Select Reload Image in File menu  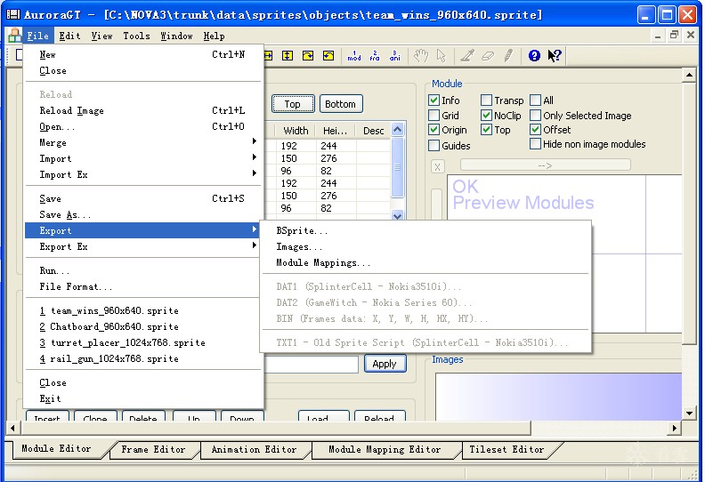click(143, 110)
